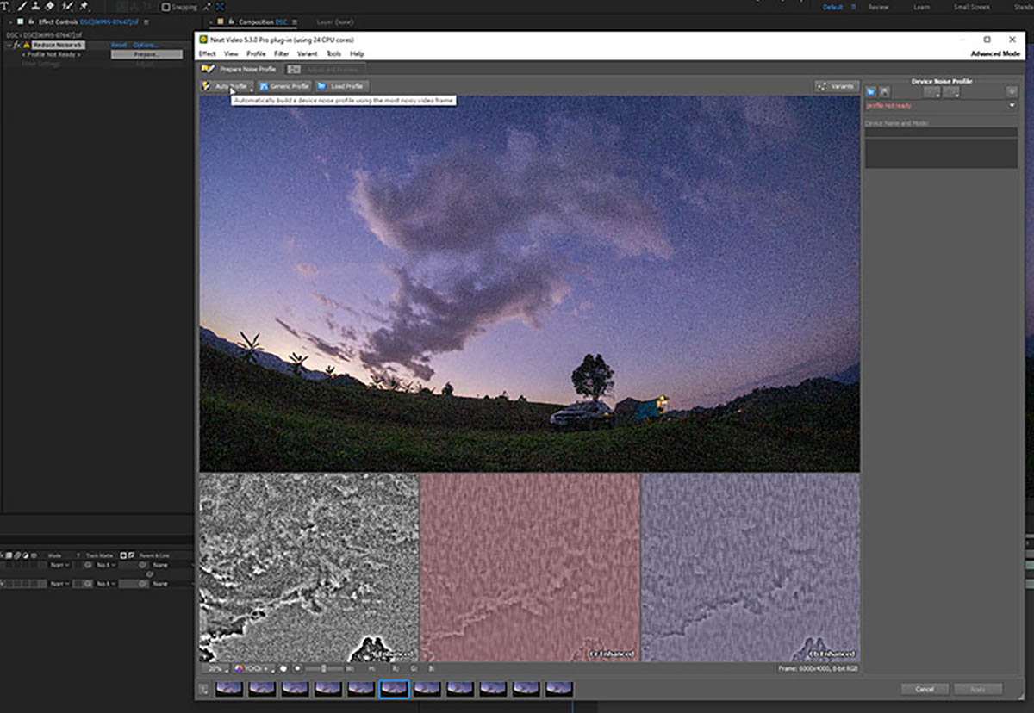
Task: Open the YCrCb color space dropdown
Action: coord(252,667)
